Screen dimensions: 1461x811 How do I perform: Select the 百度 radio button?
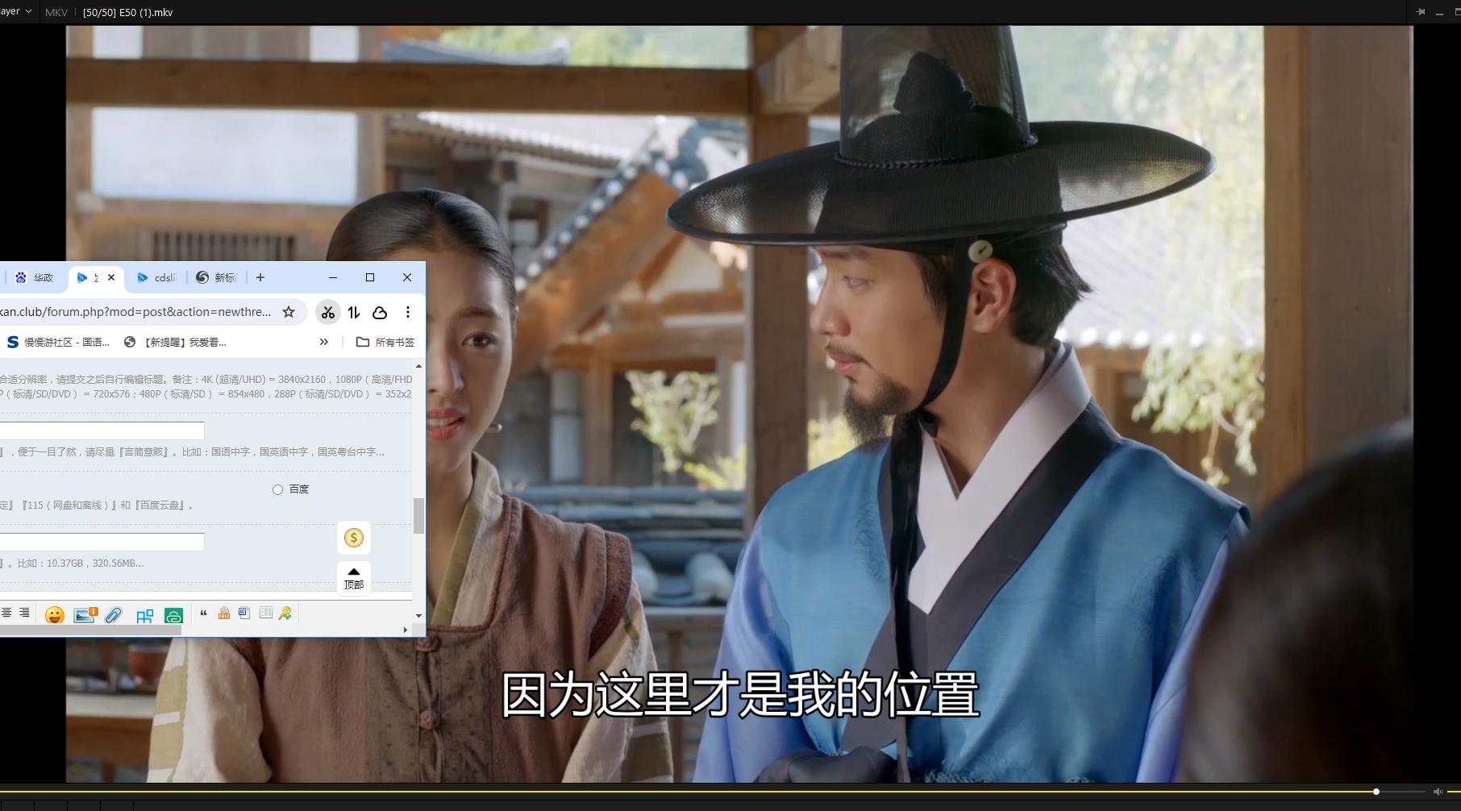277,489
